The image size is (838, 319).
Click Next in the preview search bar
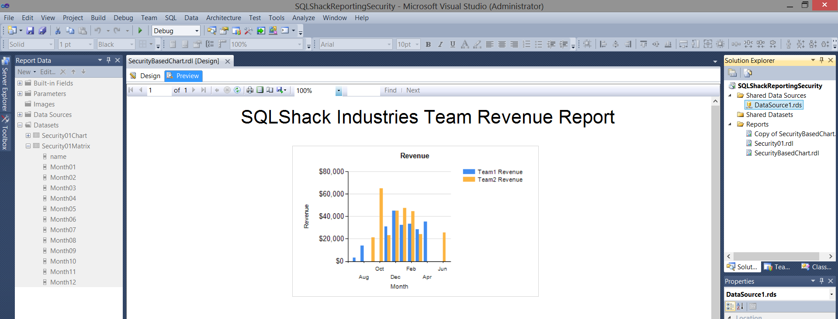(x=413, y=90)
